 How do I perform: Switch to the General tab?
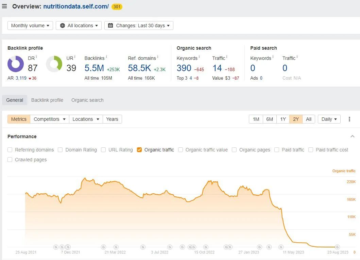[x=15, y=100]
